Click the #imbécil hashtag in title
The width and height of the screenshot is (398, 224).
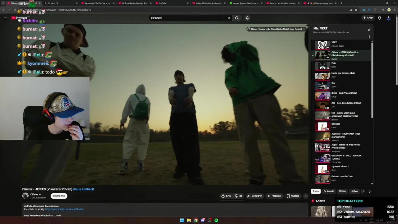click(x=88, y=189)
